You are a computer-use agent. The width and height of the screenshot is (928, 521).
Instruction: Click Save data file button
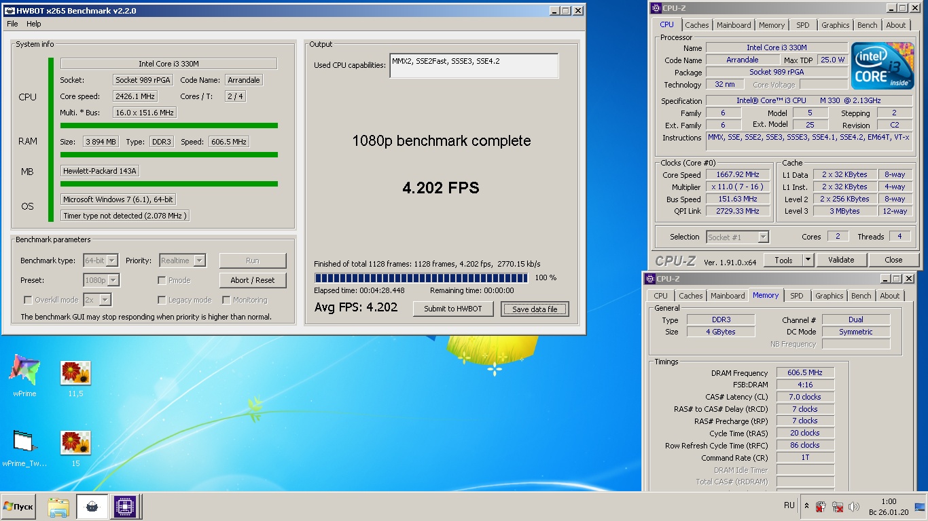click(535, 309)
